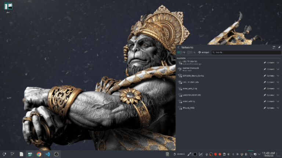
Task: Launch Visual Studio Code from the taskbar
Action: pyautogui.click(x=47, y=154)
